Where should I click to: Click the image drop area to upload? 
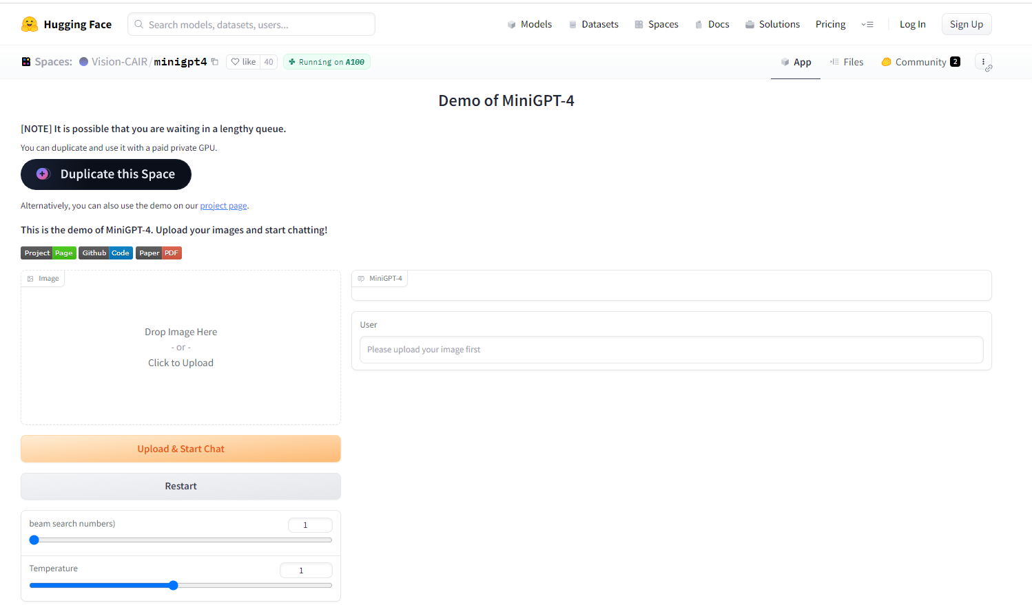(180, 348)
